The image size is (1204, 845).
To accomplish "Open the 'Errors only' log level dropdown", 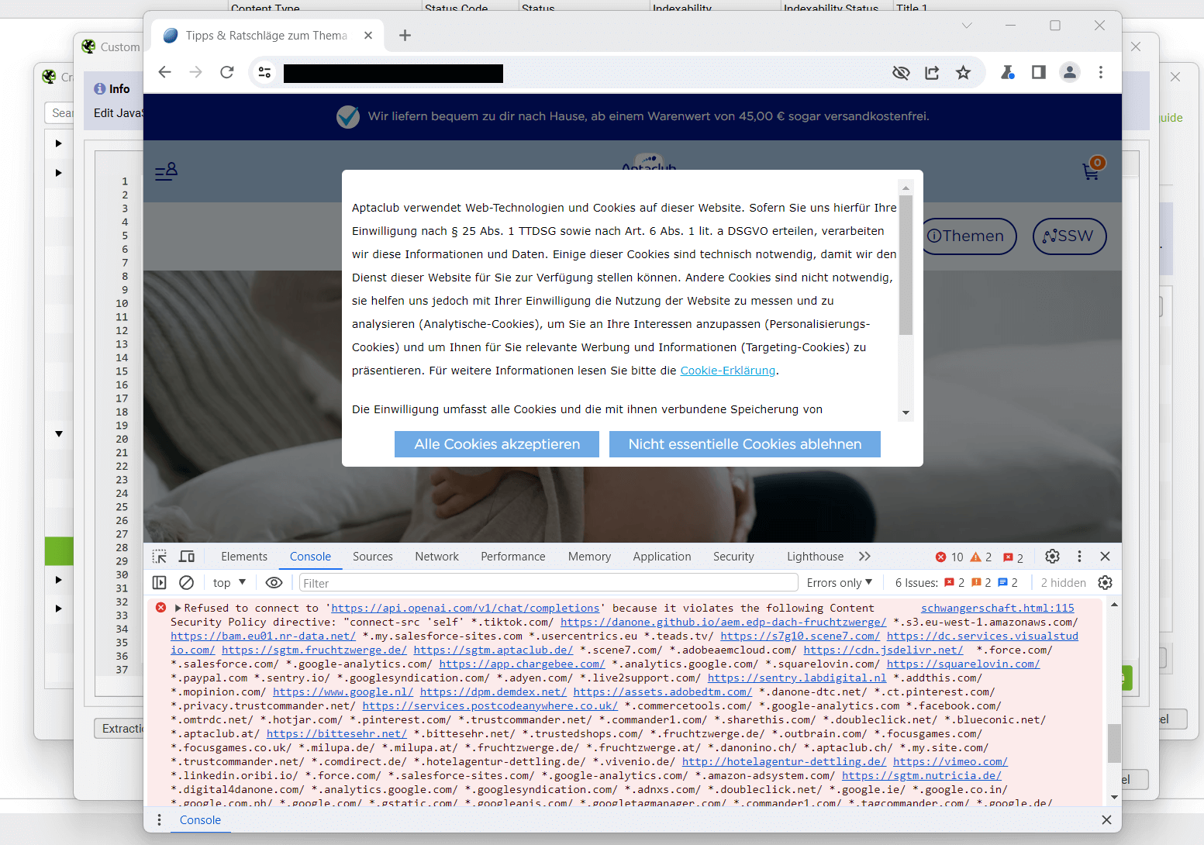I will click(840, 583).
